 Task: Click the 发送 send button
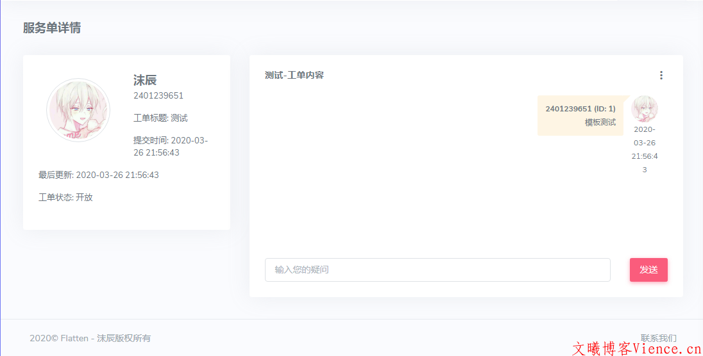tap(648, 270)
